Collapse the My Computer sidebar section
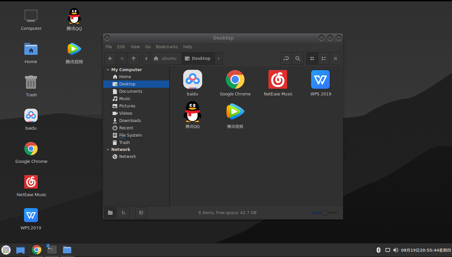The width and height of the screenshot is (452, 257). click(108, 70)
